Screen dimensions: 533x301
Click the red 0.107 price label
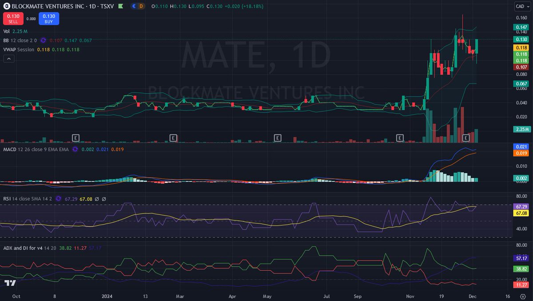click(521, 67)
